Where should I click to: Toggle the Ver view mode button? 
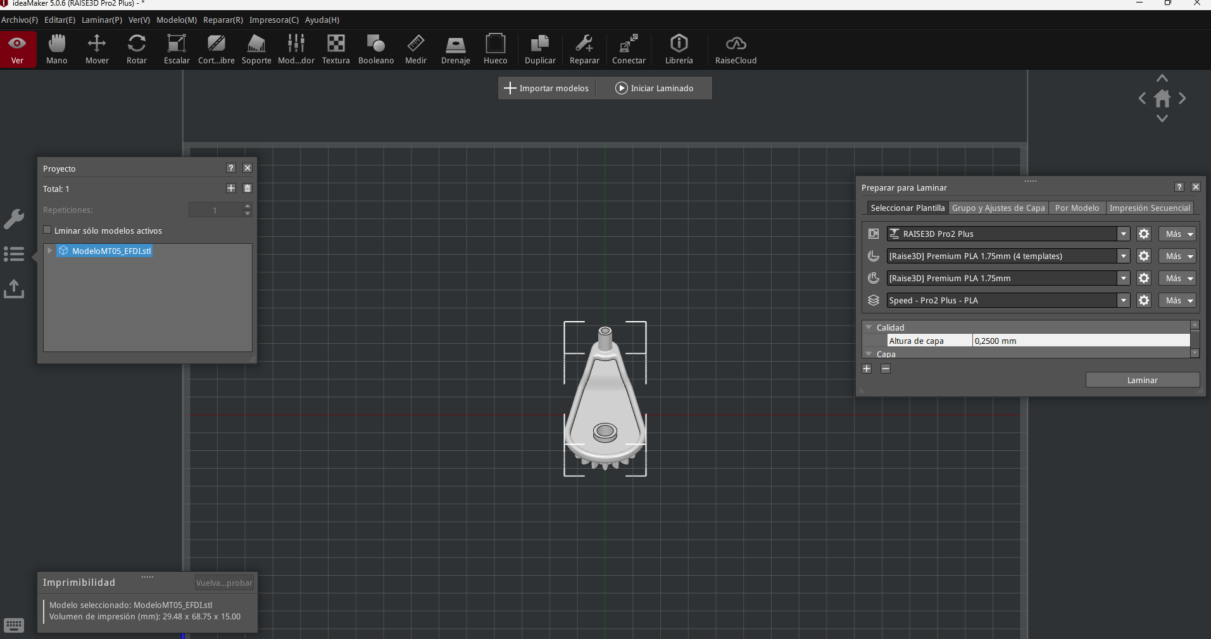click(18, 49)
